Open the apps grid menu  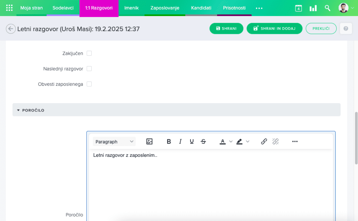pos(9,8)
